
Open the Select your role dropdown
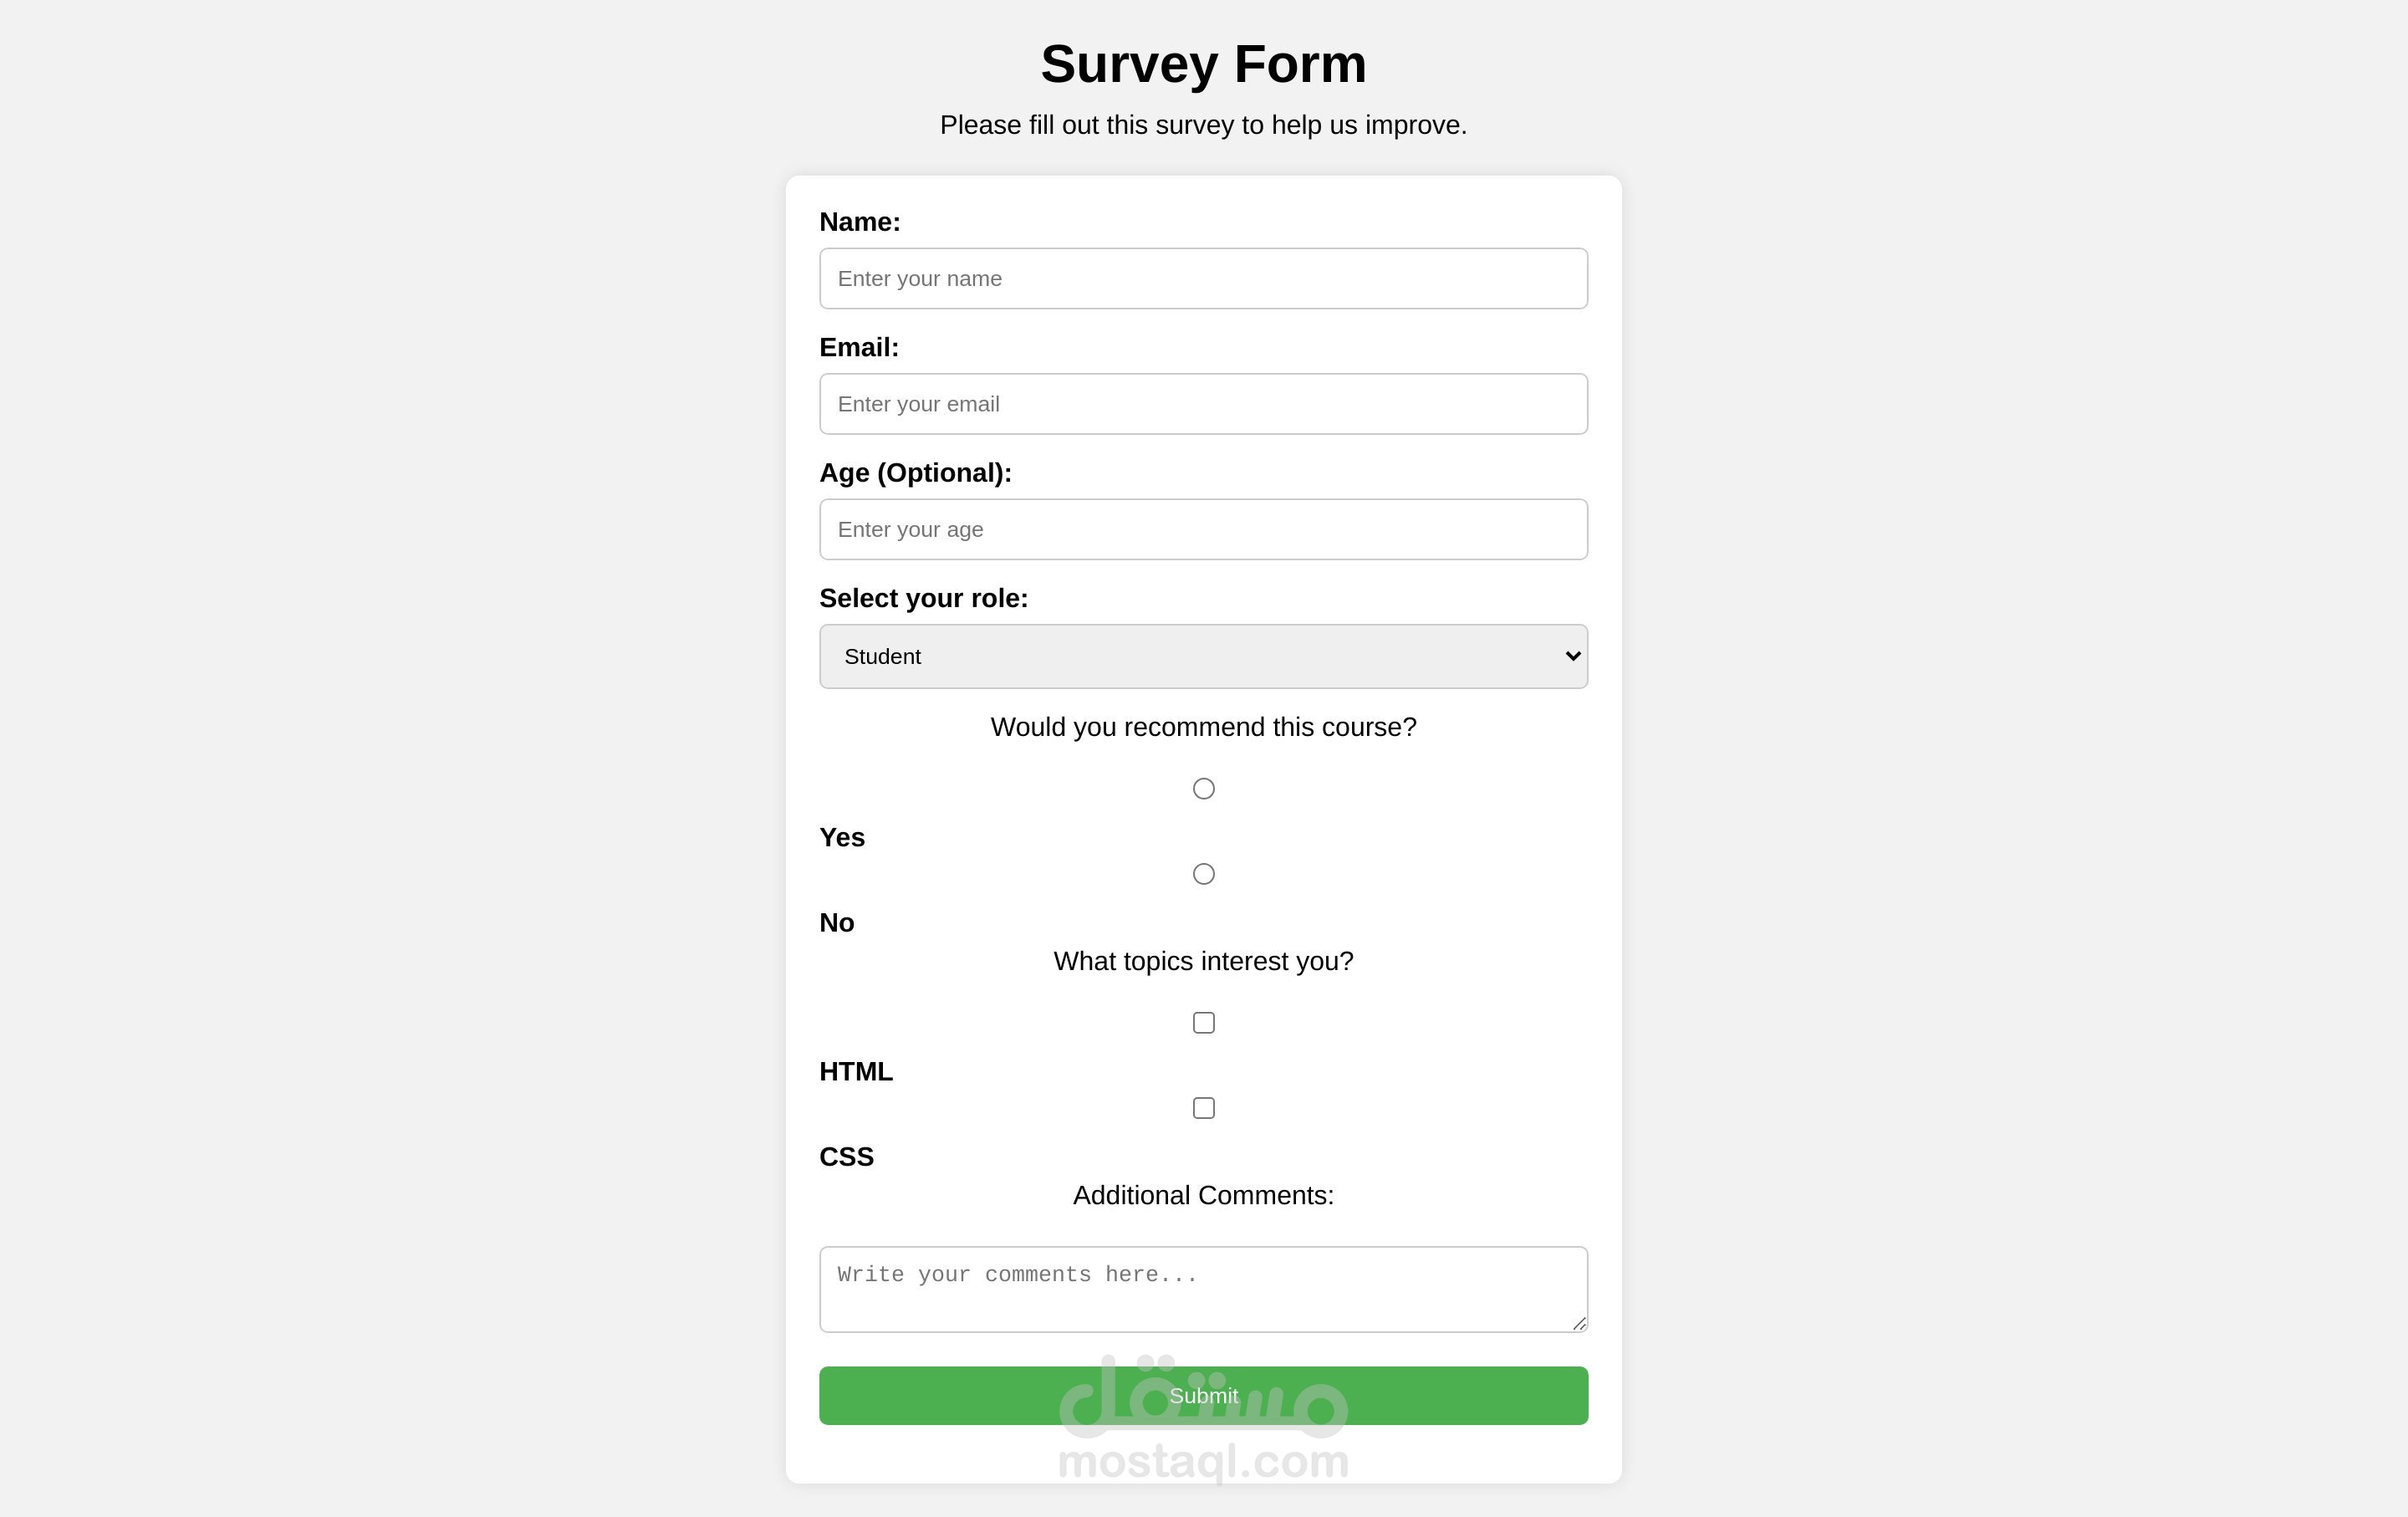click(1203, 656)
